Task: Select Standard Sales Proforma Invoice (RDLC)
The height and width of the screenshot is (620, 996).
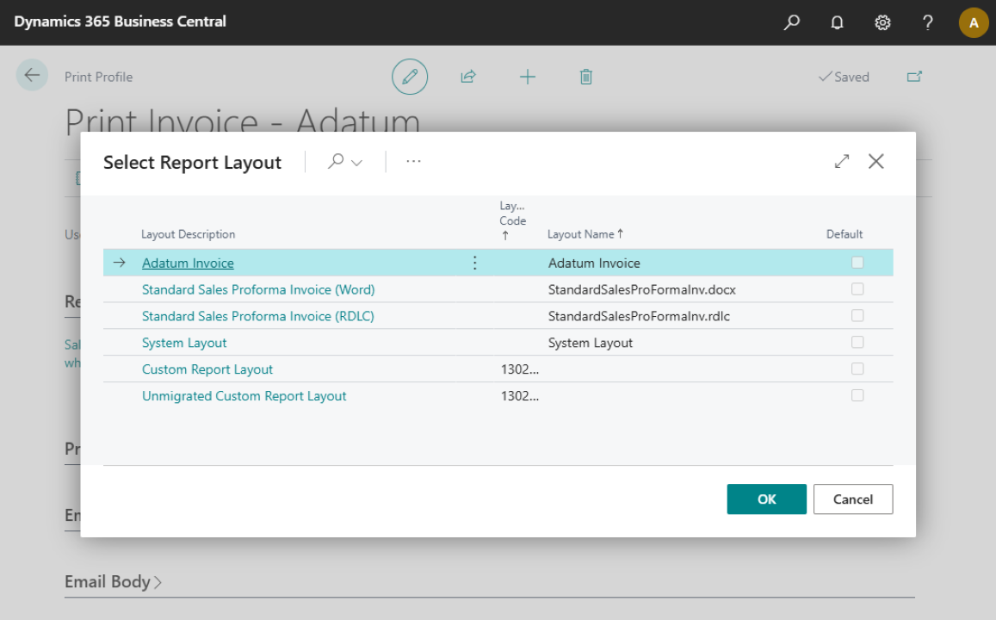Action: point(258,316)
